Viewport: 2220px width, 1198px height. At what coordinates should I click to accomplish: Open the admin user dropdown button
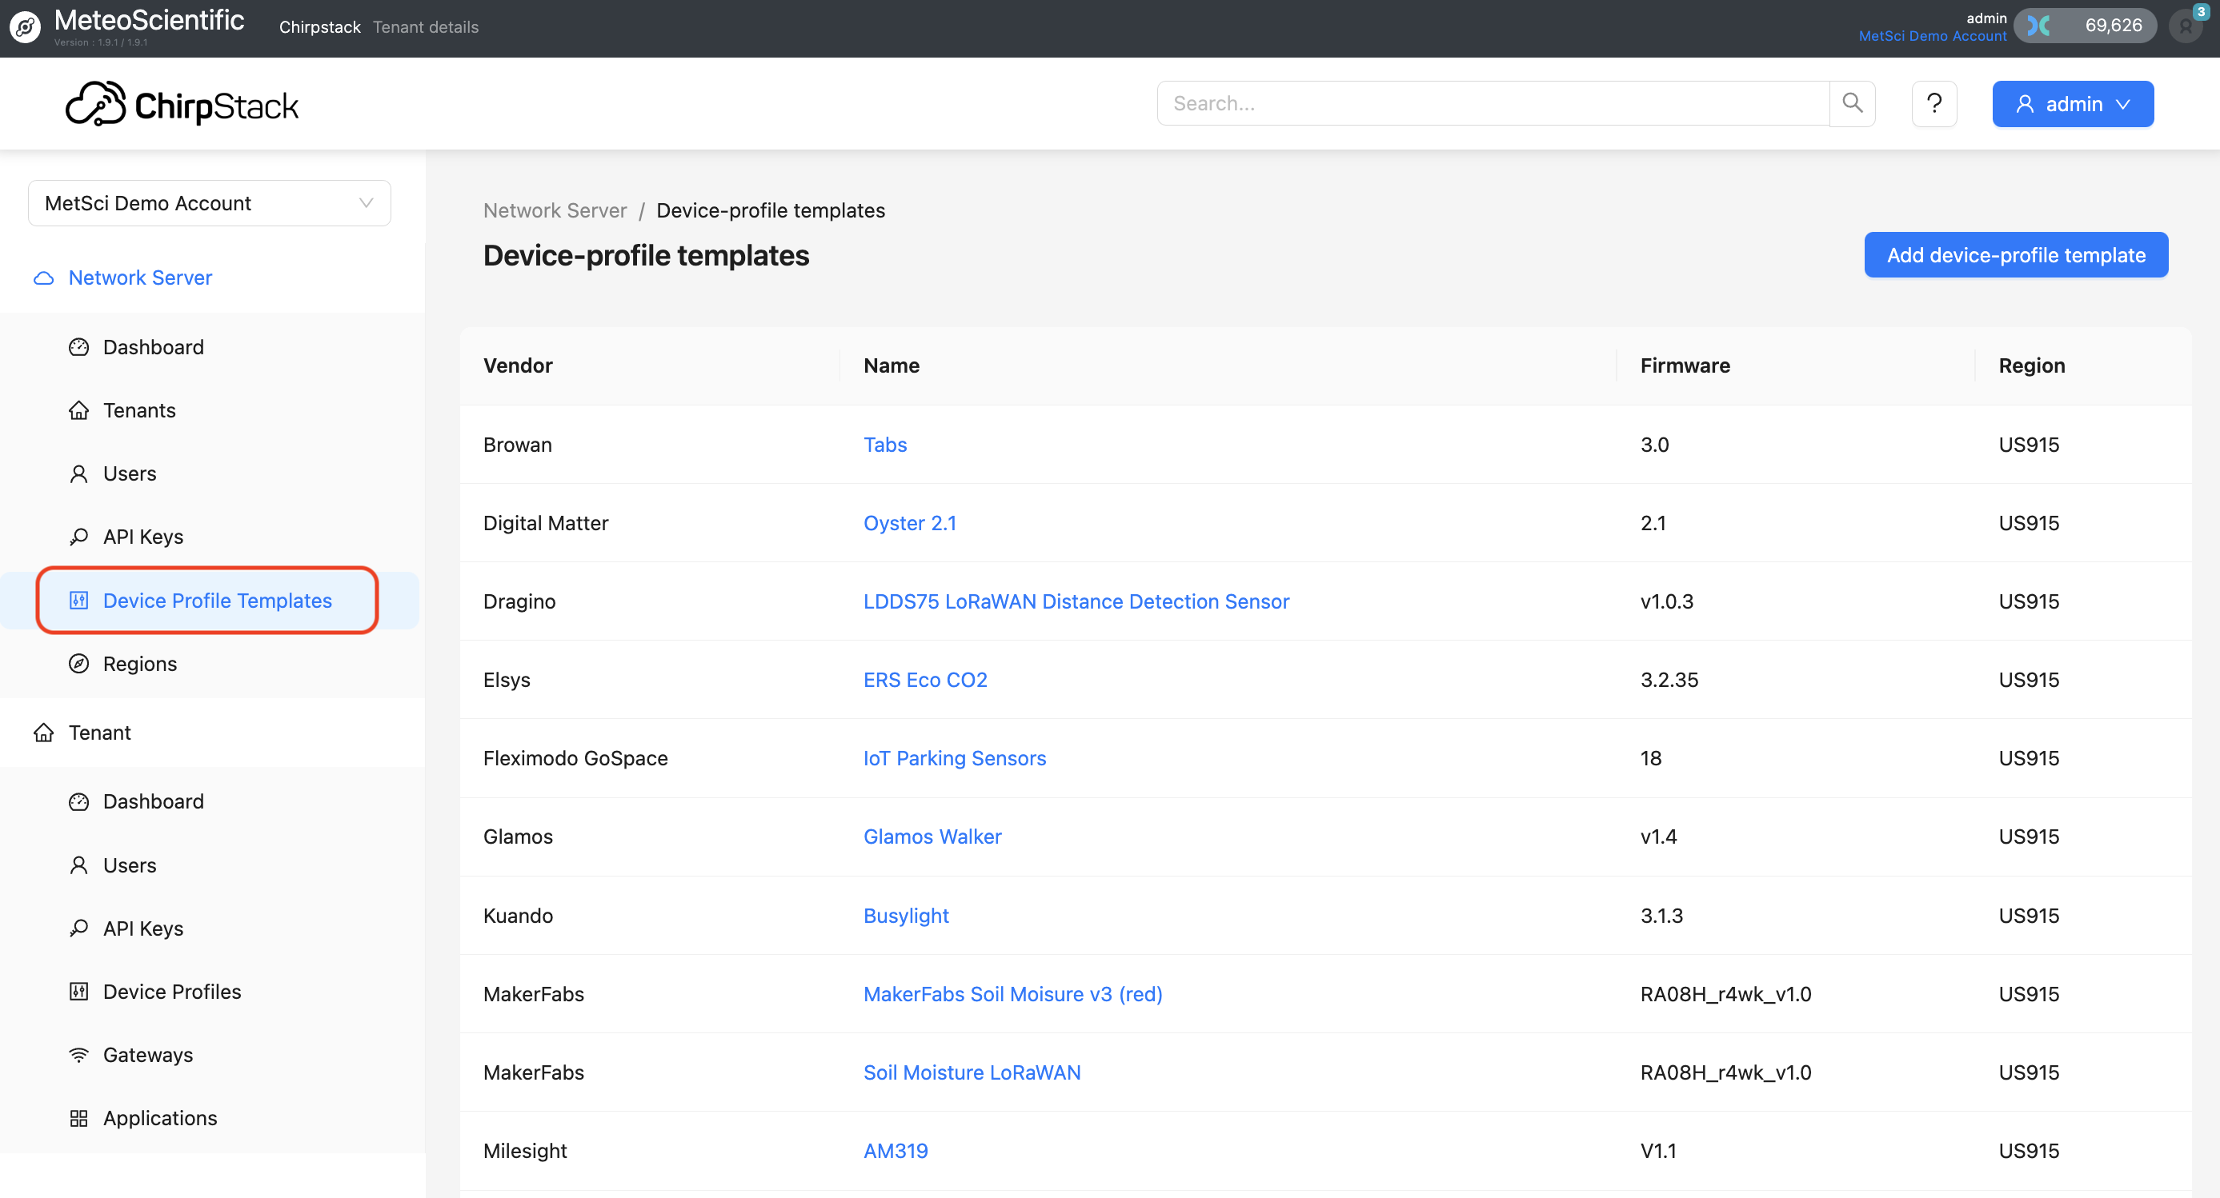2072,104
